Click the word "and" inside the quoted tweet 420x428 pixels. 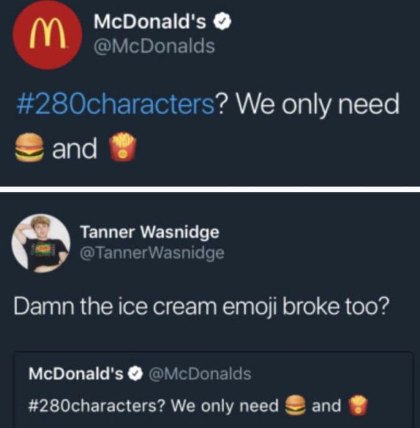coord(326,406)
